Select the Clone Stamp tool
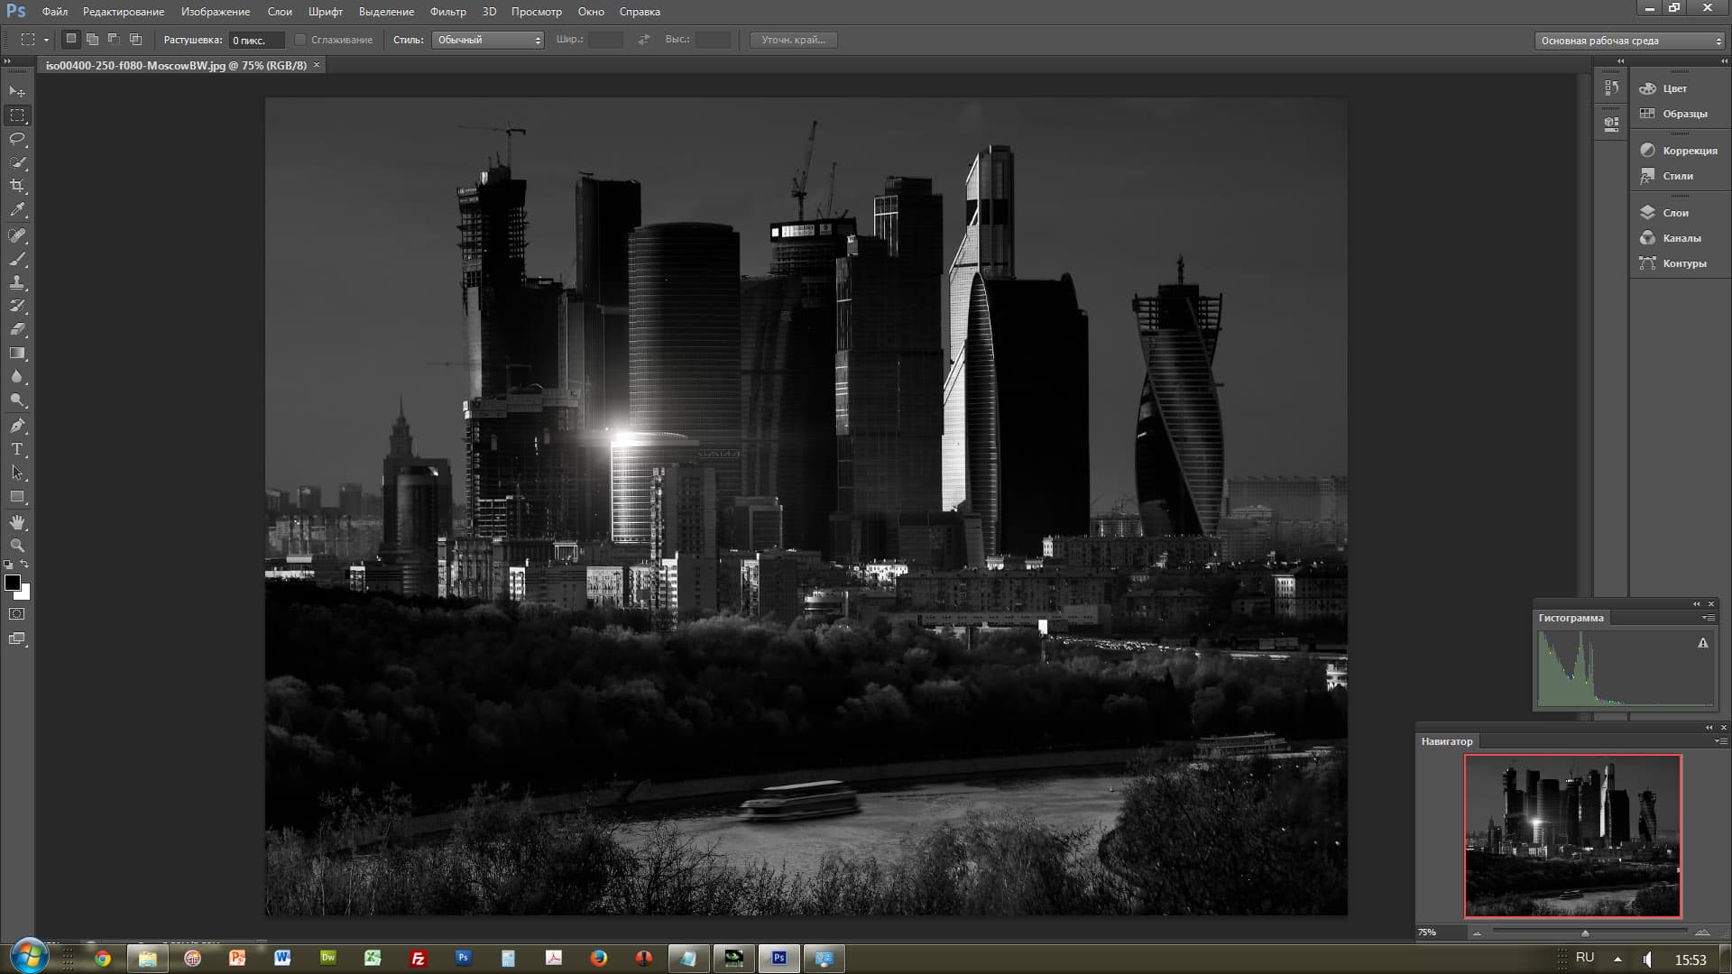Screen dimensions: 1732x974 (x=17, y=282)
